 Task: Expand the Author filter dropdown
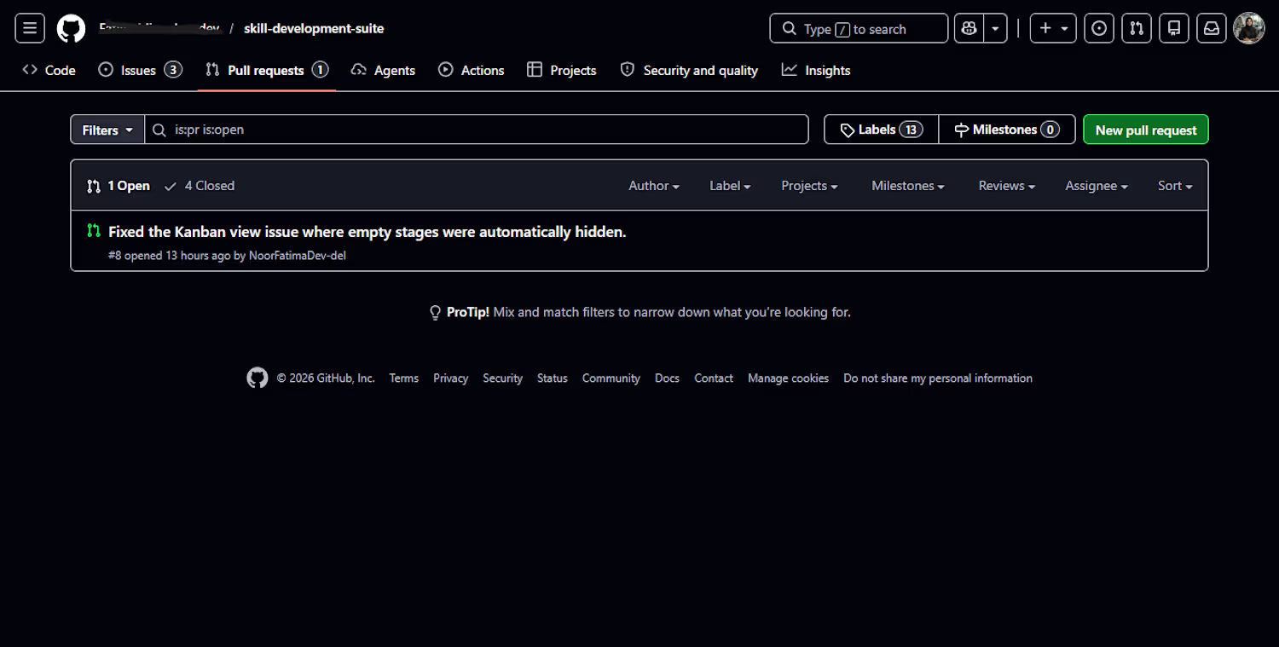[x=654, y=186]
